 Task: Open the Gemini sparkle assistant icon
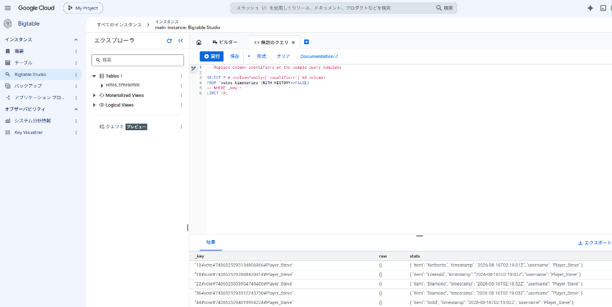click(x=590, y=8)
